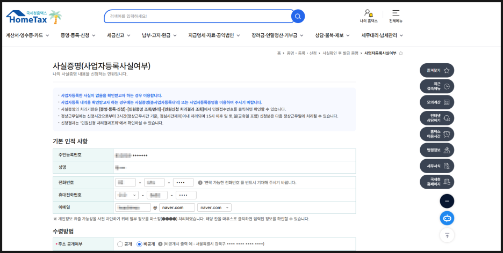The height and width of the screenshot is (253, 503).
Task: Click the scroll-to-top arrow button
Action: click(447, 235)
